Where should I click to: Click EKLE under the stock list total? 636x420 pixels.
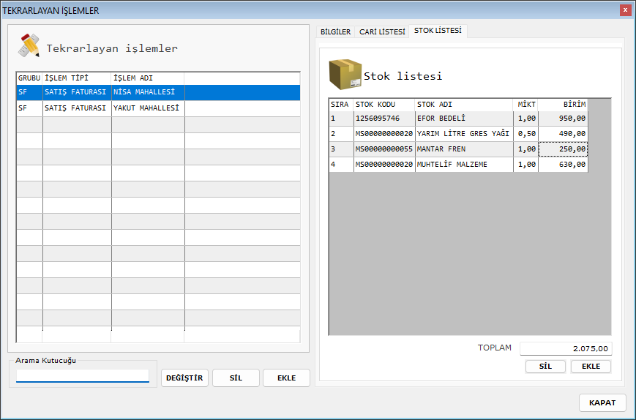[x=591, y=367]
